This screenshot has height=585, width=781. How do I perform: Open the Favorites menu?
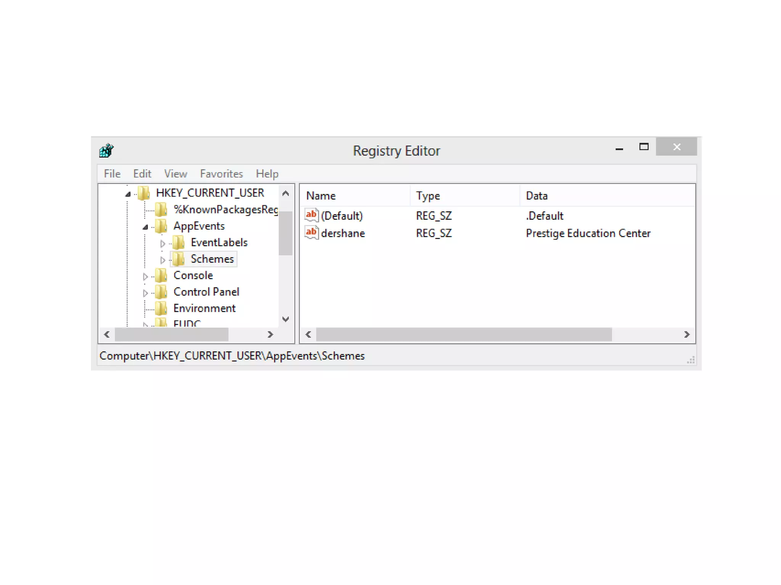pos(221,174)
